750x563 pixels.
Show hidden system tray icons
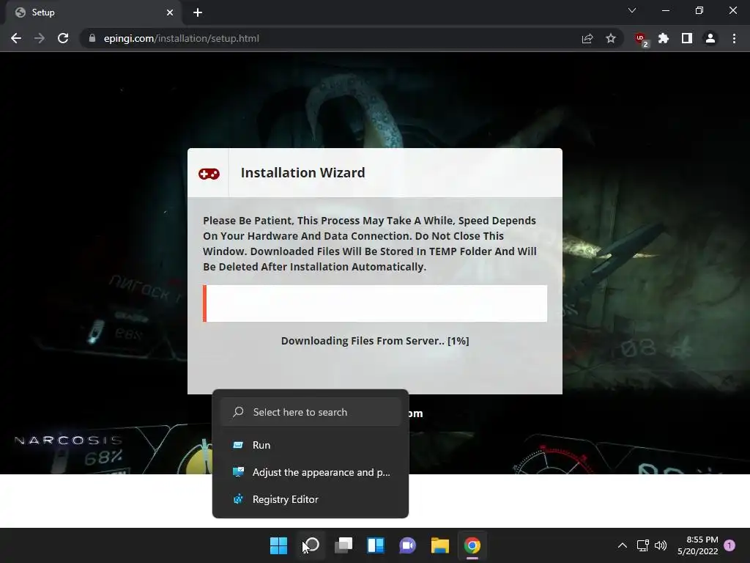point(623,545)
